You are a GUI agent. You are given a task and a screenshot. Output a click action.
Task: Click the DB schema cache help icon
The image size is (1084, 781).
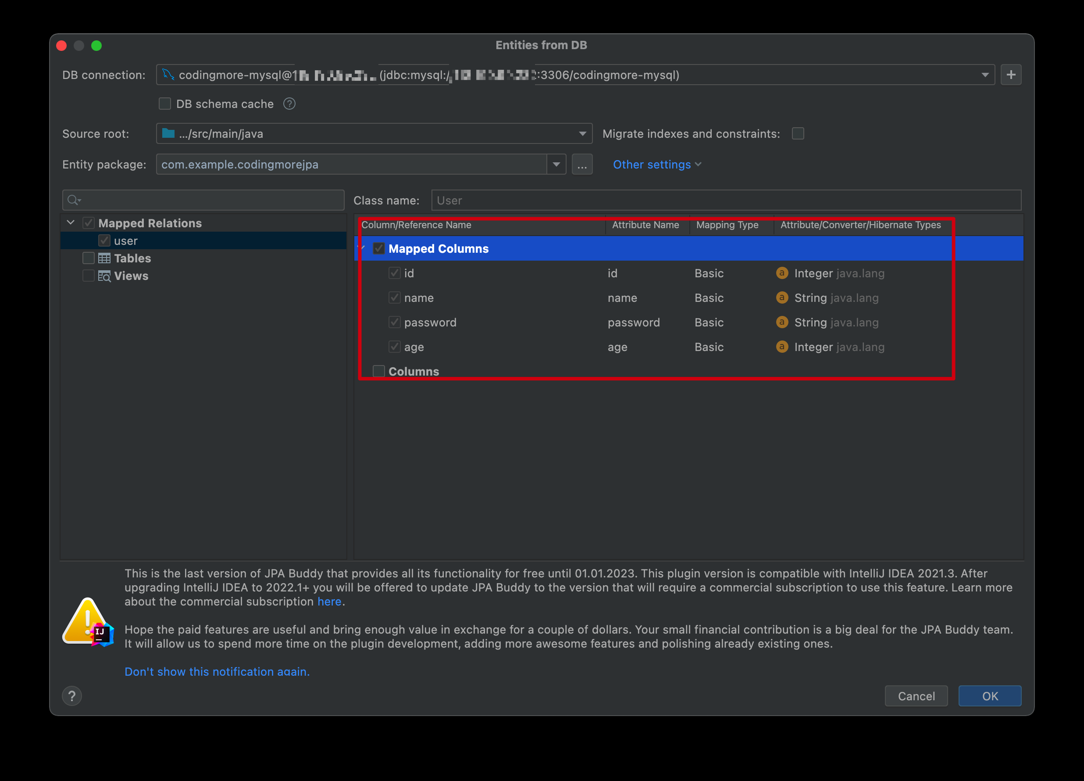coord(289,104)
